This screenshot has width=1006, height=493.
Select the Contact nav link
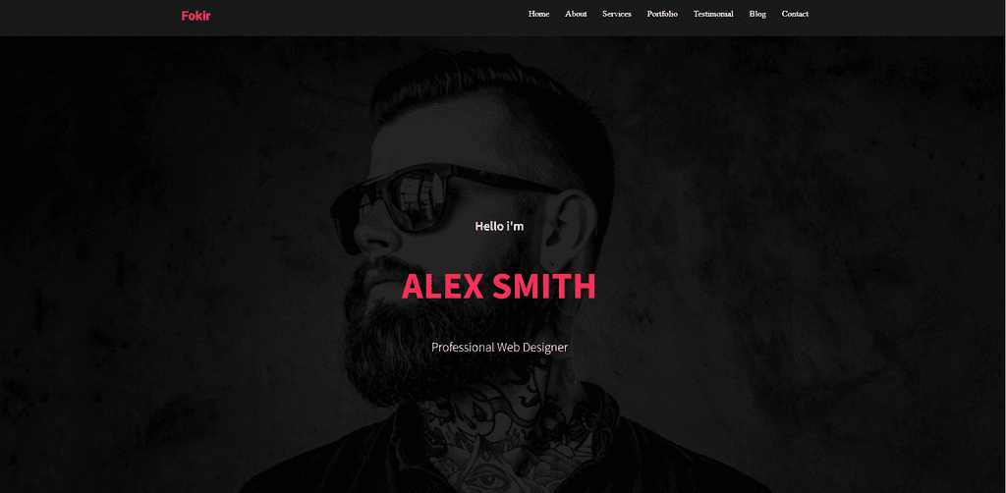(795, 14)
